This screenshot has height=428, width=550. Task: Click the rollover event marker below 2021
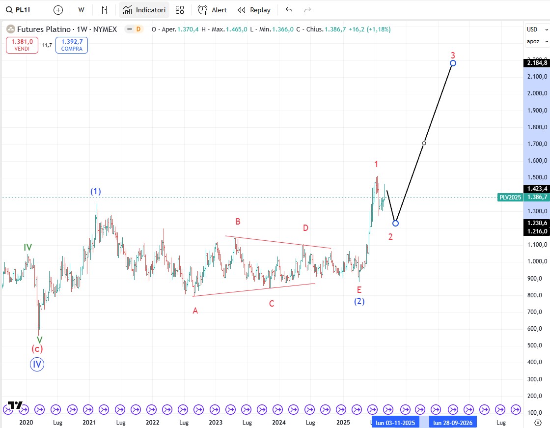[x=88, y=409]
